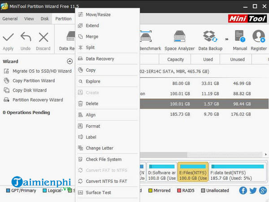Sort by the Capacity column header
Screen dimensions: 269x202
point(175,59)
